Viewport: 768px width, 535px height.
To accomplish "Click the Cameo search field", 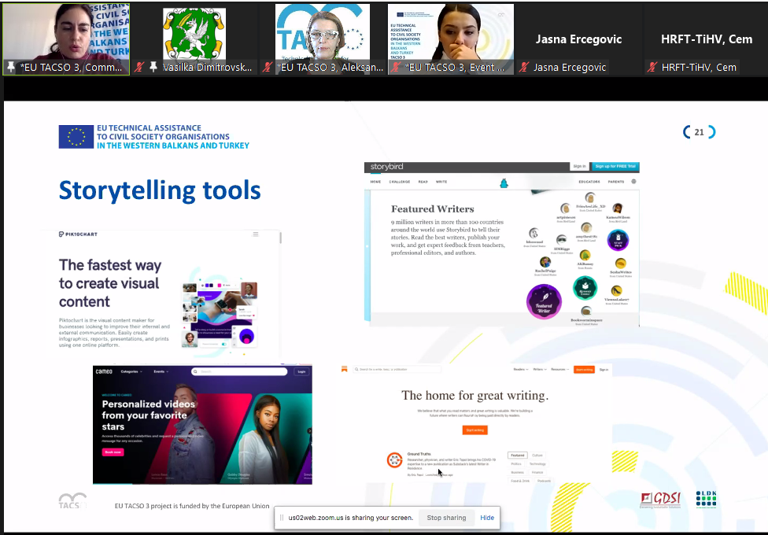I will 239,371.
